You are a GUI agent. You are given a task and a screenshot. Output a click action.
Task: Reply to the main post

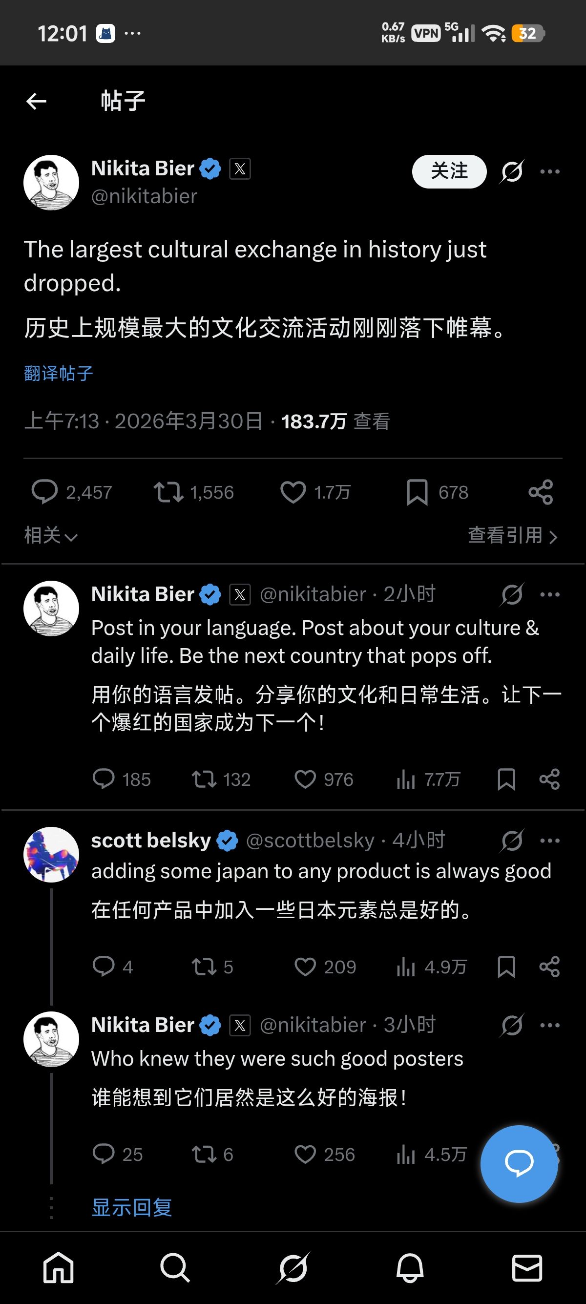pos(44,492)
